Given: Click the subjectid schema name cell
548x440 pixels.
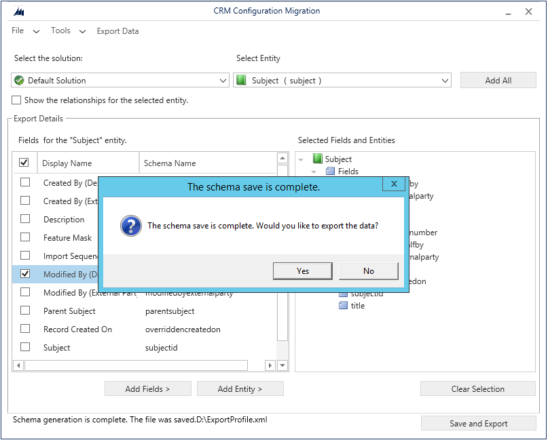Looking at the screenshot, I should tap(162, 348).
